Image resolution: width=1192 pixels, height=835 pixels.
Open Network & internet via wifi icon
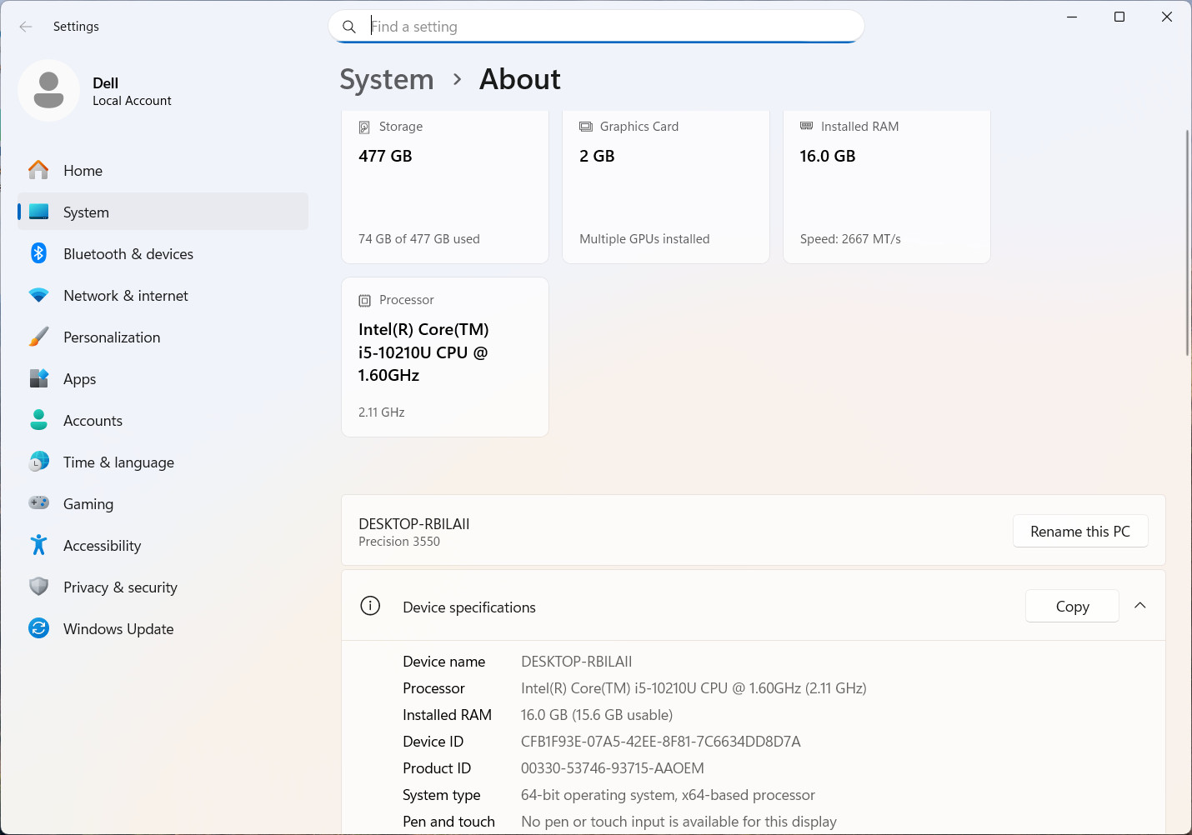click(x=38, y=295)
